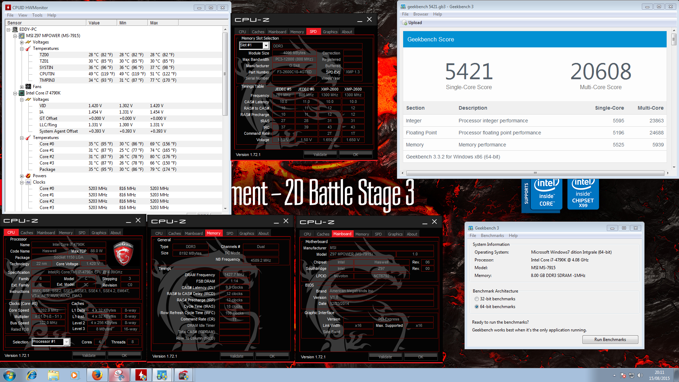This screenshot has width=679, height=382.
Task: Switch to CPUID HWMonitor taskbar button
Action: tap(141, 375)
